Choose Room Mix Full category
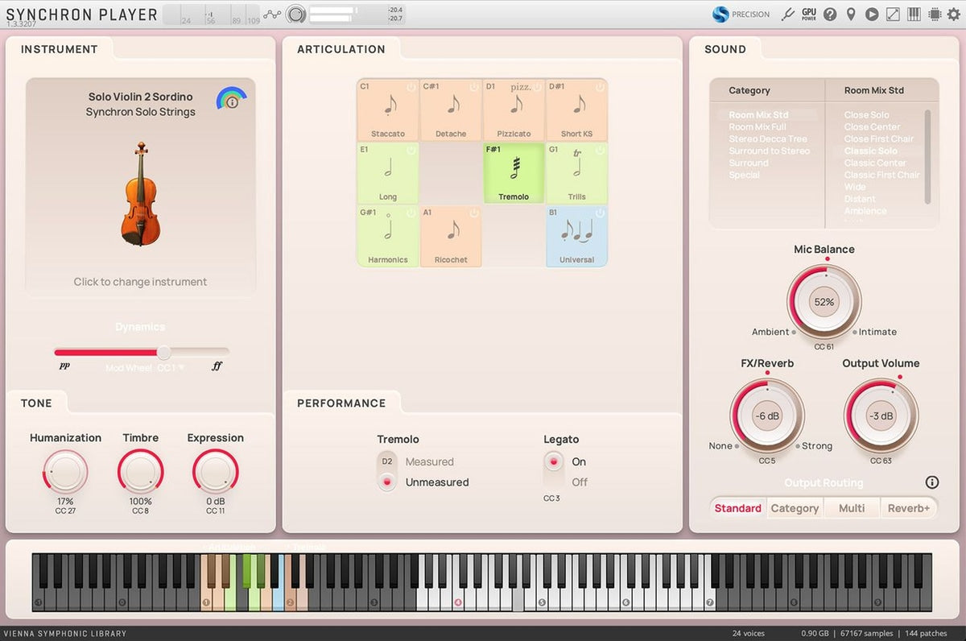 pyautogui.click(x=758, y=127)
